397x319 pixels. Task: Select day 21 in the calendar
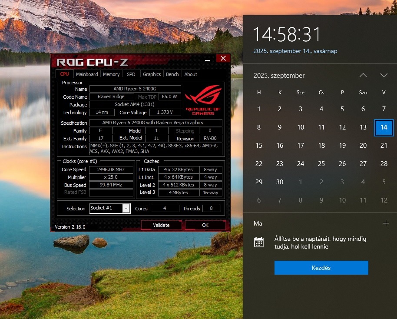[x=384, y=146]
